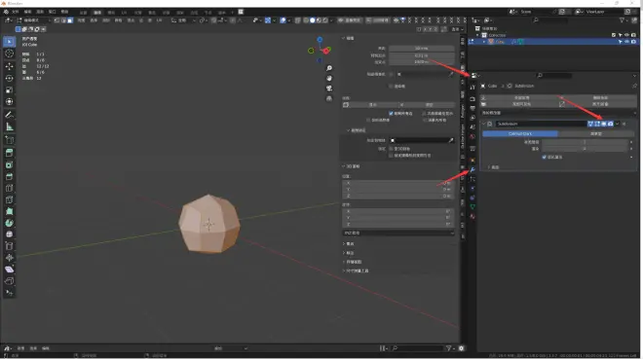The image size is (643, 359).
Task: Select the 3D Cursor tool
Action: [10, 54]
